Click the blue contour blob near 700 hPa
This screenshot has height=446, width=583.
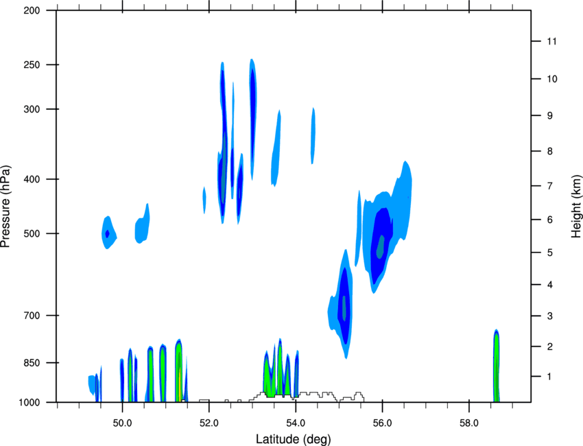click(x=344, y=305)
